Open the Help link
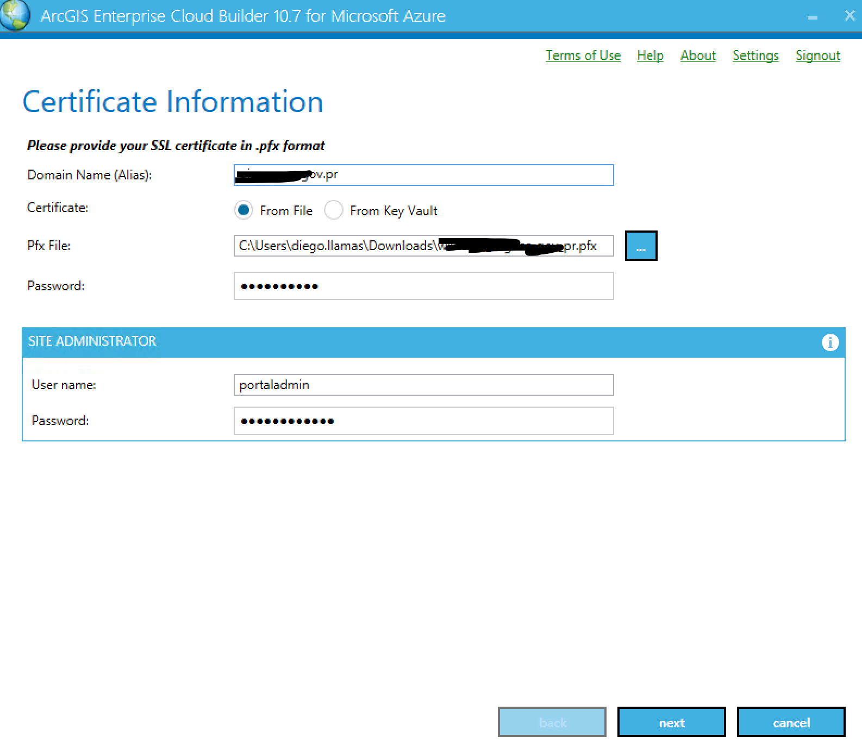This screenshot has width=862, height=748. (x=650, y=55)
